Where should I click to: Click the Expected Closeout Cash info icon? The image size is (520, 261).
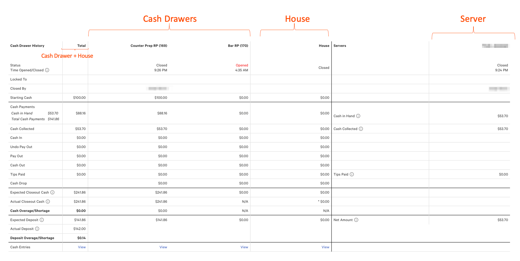click(x=52, y=192)
